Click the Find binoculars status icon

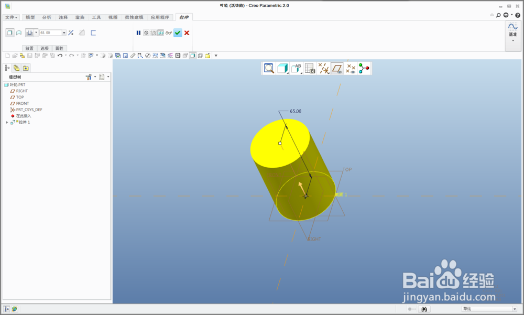click(x=424, y=309)
